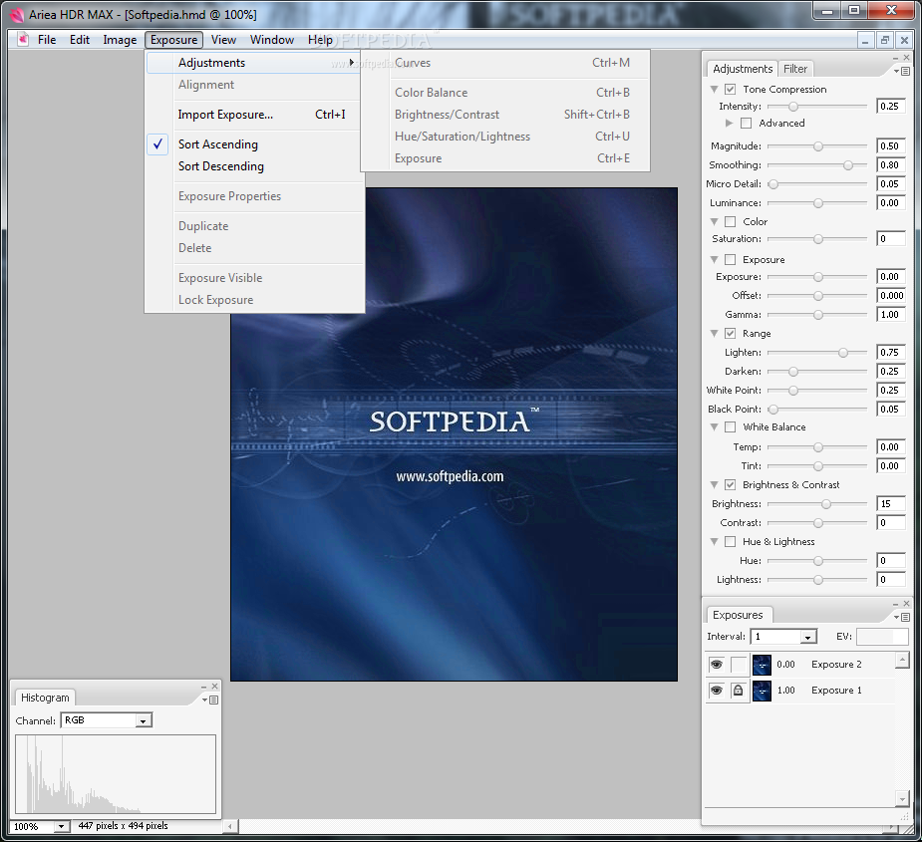This screenshot has width=922, height=842.
Task: Open the zoom percentage dropdown
Action: tap(61, 826)
